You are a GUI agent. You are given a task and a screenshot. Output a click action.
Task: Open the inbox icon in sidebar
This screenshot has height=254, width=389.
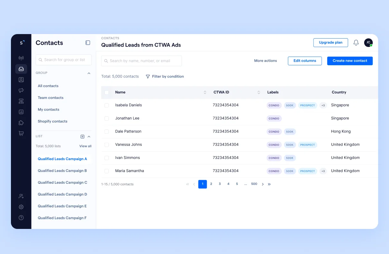coord(21,69)
